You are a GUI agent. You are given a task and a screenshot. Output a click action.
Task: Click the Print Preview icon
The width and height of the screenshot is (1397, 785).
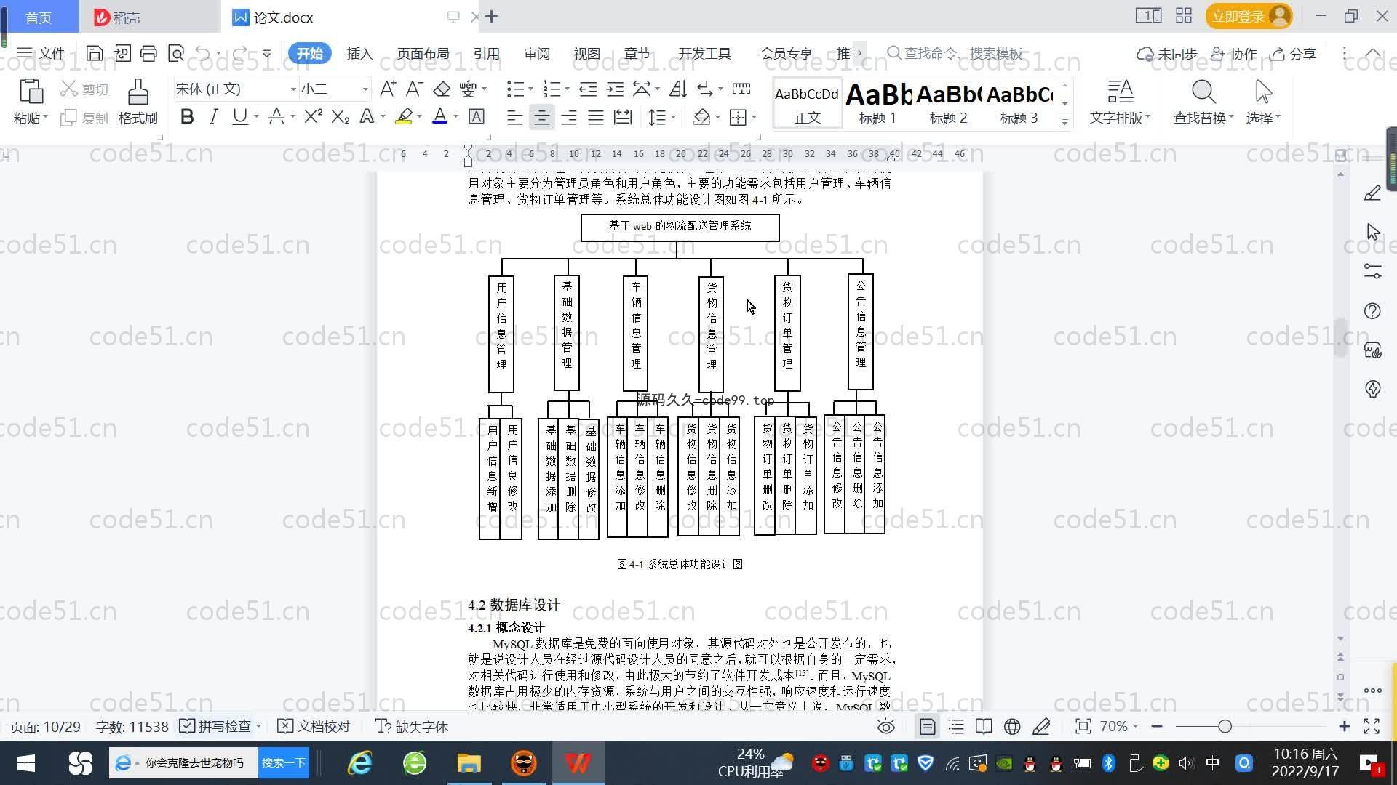(175, 53)
